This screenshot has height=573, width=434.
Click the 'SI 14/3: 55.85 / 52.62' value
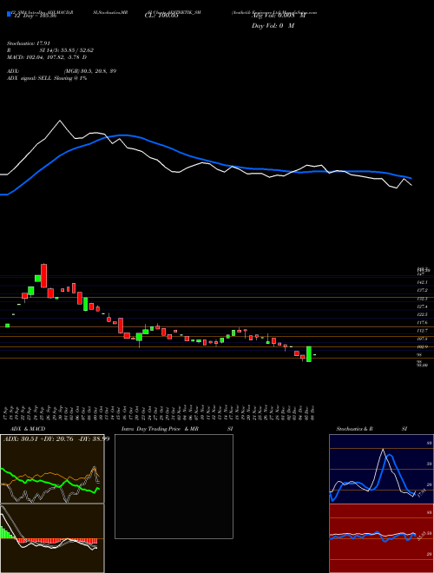[x=67, y=50]
